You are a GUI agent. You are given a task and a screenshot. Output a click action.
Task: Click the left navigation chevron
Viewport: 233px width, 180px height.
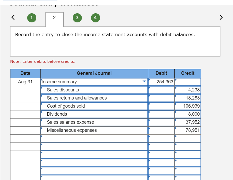[x=13, y=17]
